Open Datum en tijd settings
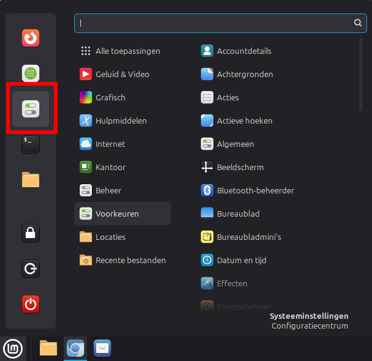The height and width of the screenshot is (361, 372). tap(241, 260)
